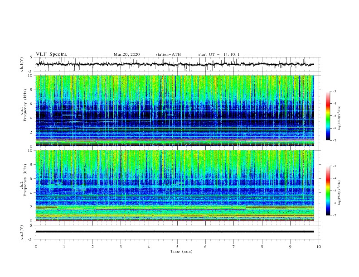This screenshot has height=277, width=359.
Task: Click the ch.1 spectrogram plot
Action: click(175, 110)
